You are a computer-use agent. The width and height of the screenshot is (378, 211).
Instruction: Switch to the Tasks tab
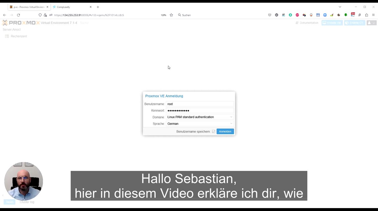click(x=10, y=202)
